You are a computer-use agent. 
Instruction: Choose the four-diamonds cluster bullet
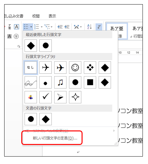(90, 67)
